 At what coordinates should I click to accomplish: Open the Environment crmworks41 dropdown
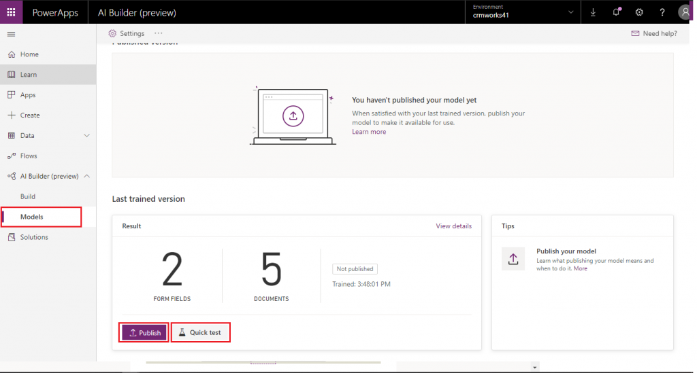point(523,12)
